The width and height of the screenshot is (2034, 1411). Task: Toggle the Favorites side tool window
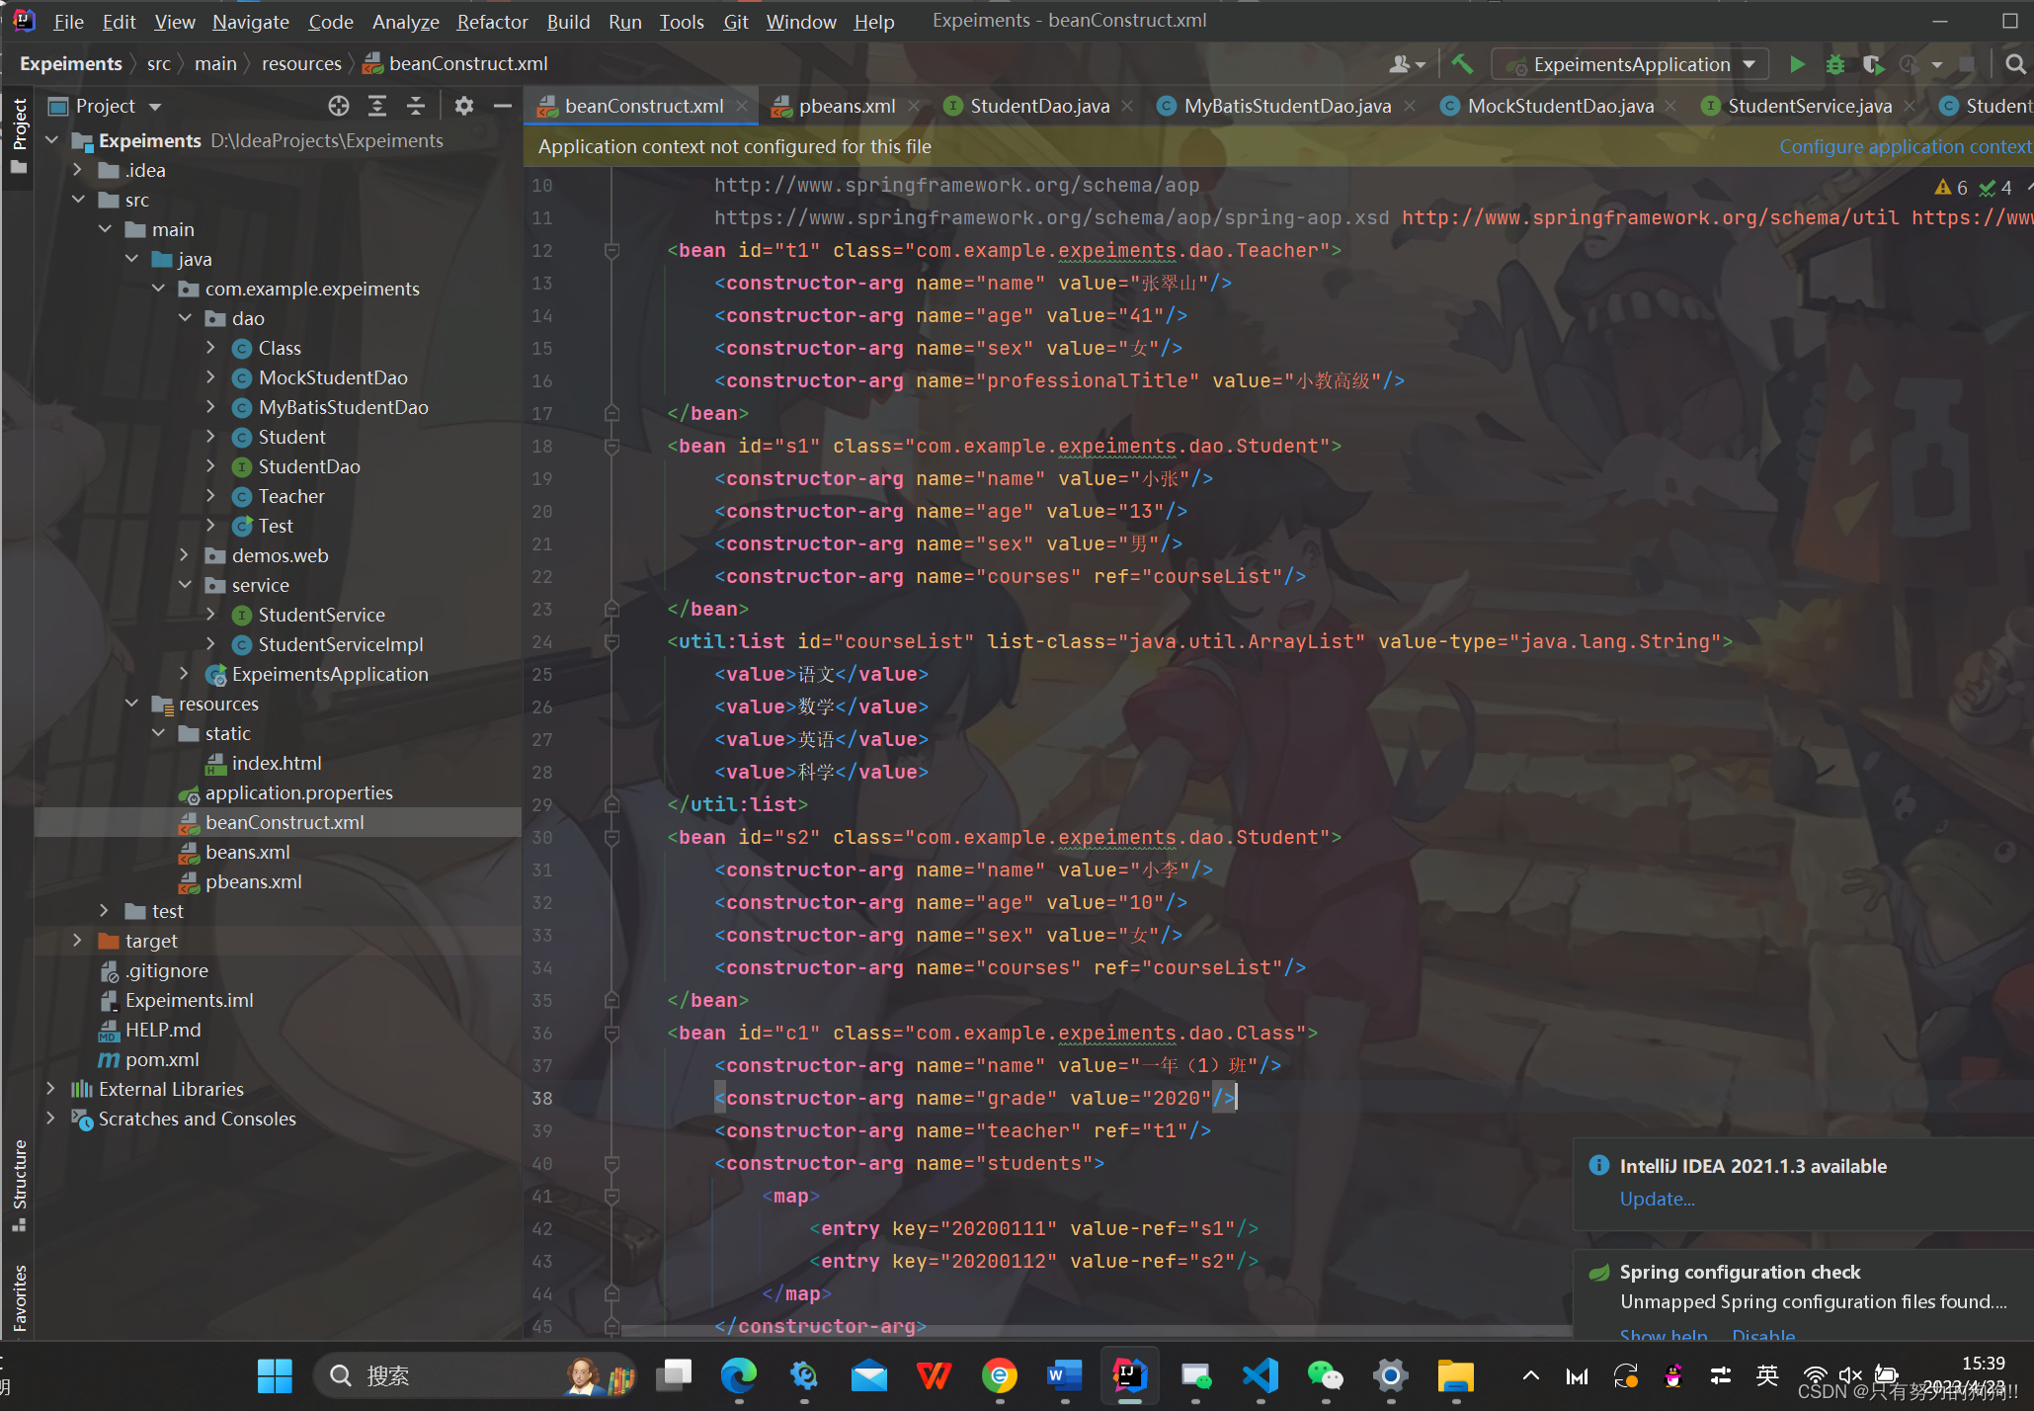[19, 1296]
